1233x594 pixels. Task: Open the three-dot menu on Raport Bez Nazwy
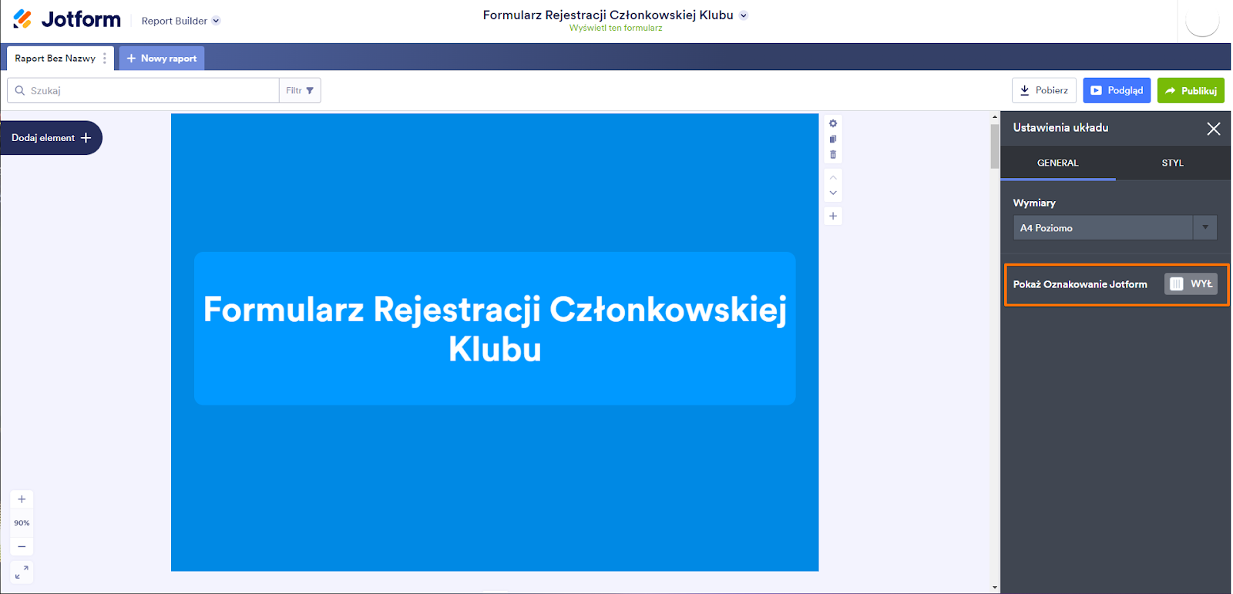(105, 58)
